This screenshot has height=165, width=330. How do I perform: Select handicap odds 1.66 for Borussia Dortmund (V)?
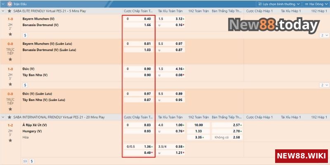[139, 25]
